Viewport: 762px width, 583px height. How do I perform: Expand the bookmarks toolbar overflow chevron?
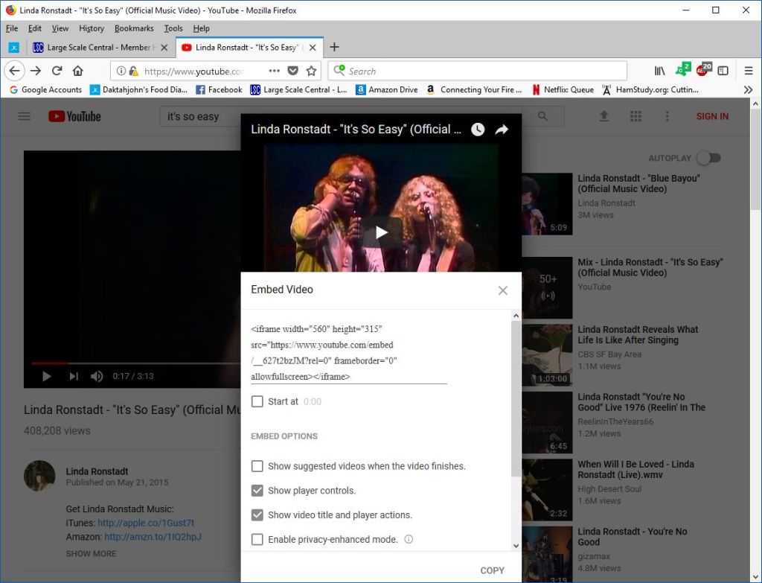pos(748,89)
